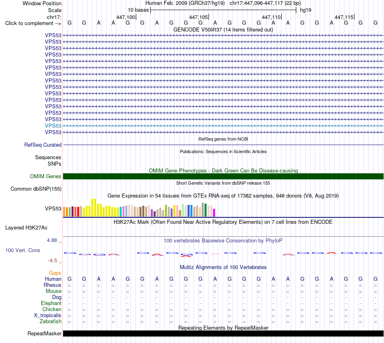This screenshot has height=343, width=384.
Task: Click the "Sequences" track label
Action: (x=48, y=157)
